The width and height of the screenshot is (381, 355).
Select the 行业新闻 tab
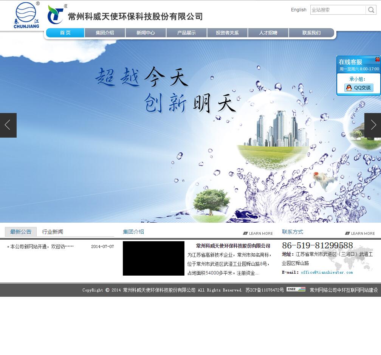(53, 232)
